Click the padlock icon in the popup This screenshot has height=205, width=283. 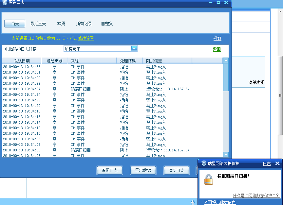208,179
